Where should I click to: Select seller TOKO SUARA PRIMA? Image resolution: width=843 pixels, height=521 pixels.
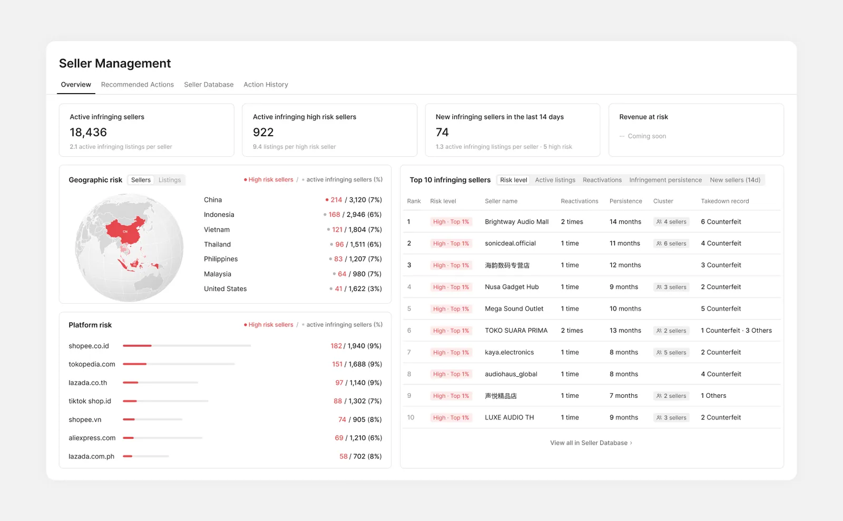pos(516,330)
